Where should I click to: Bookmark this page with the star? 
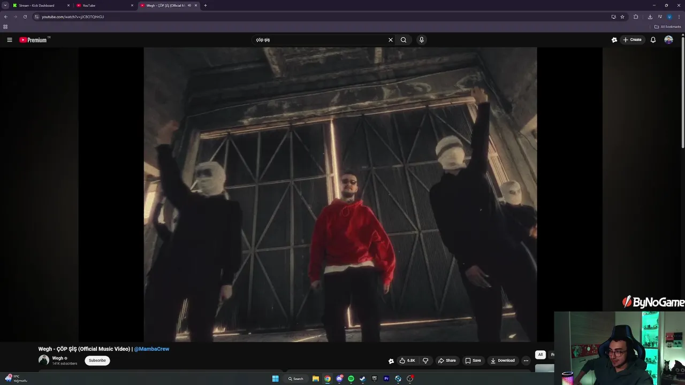tap(622, 17)
